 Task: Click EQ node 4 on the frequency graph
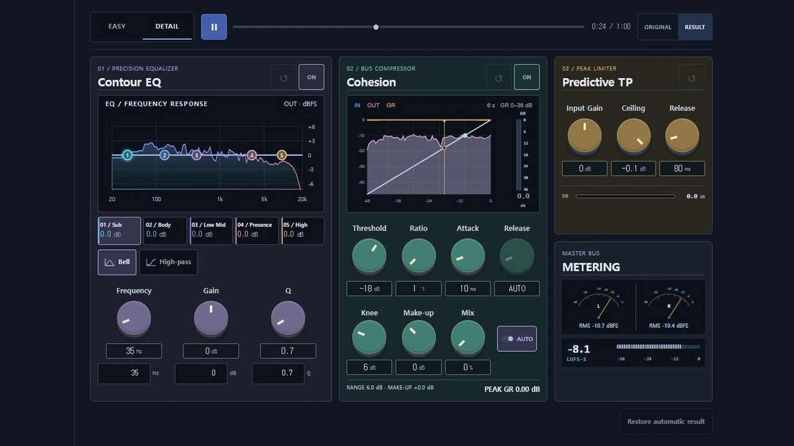(x=252, y=155)
